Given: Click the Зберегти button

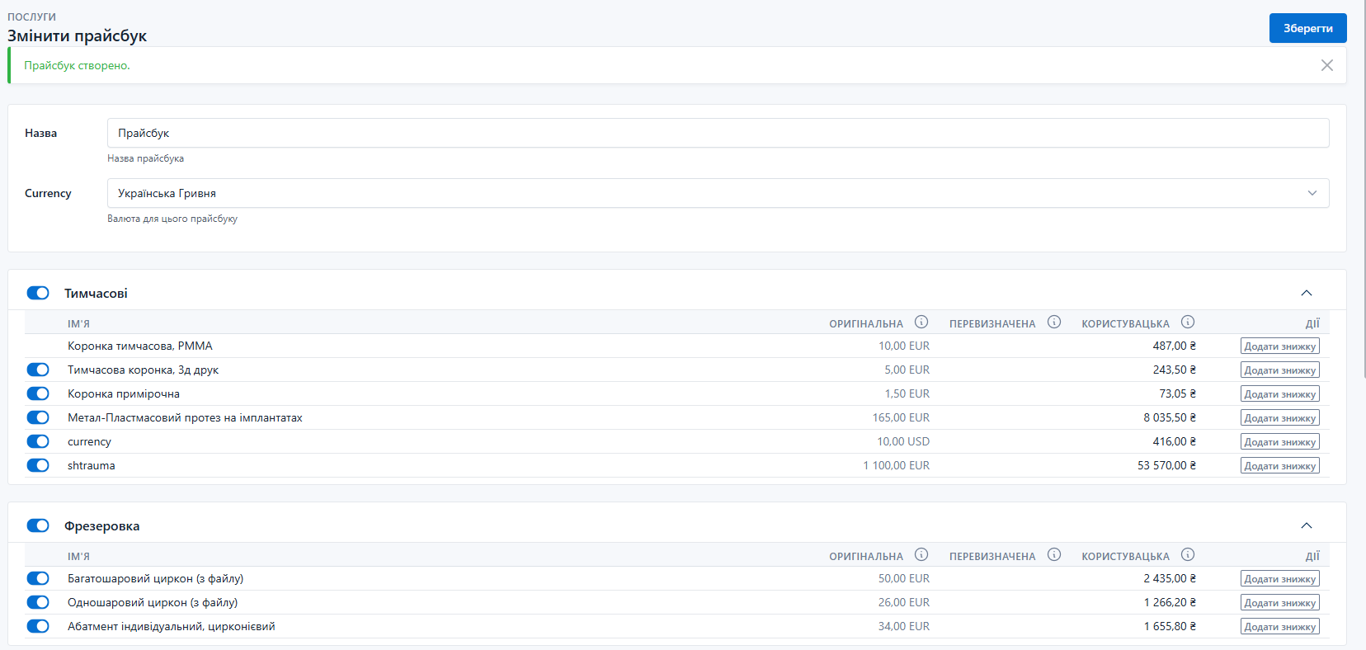Looking at the screenshot, I should tap(1307, 28).
